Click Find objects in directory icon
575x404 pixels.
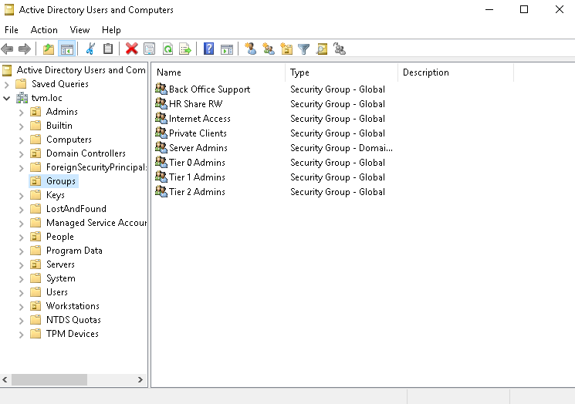pos(322,49)
